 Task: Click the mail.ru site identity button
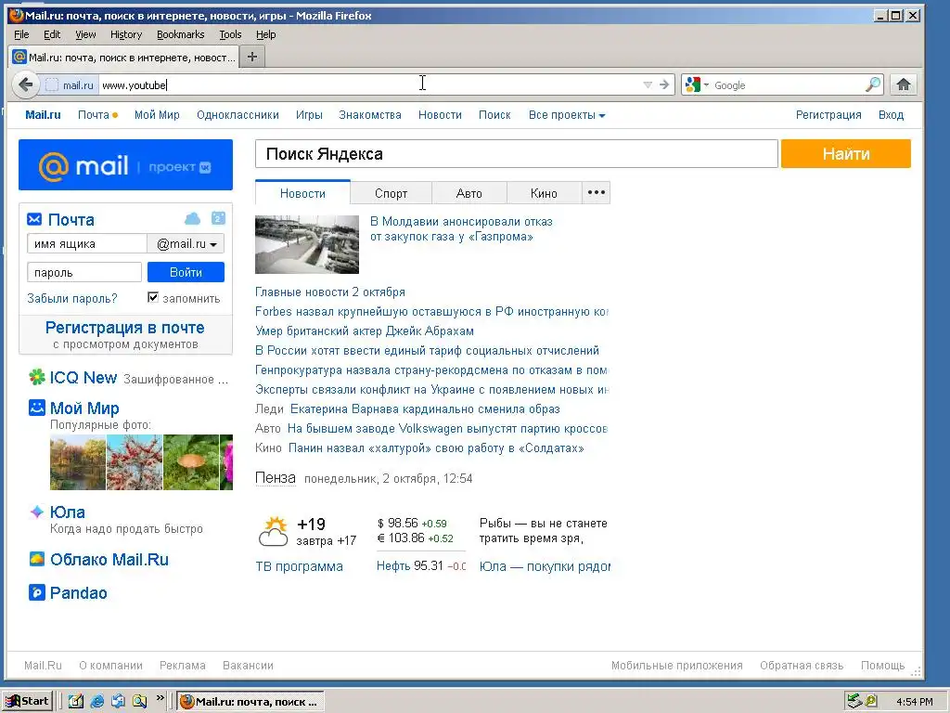click(x=71, y=84)
